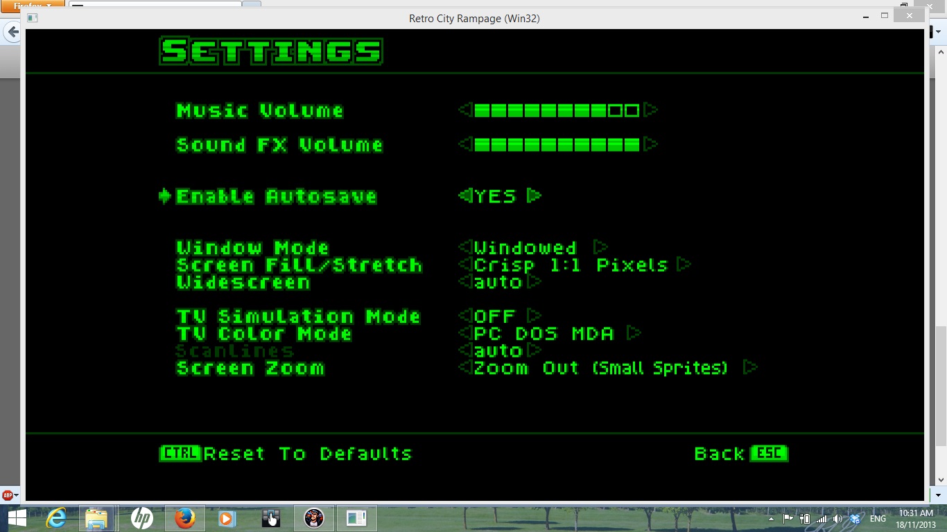The image size is (947, 532).
Task: Raise Sound FX Volume with right arrow
Action: click(650, 144)
